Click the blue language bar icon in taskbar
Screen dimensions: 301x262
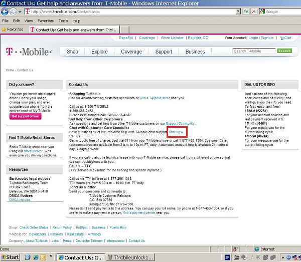point(227,257)
